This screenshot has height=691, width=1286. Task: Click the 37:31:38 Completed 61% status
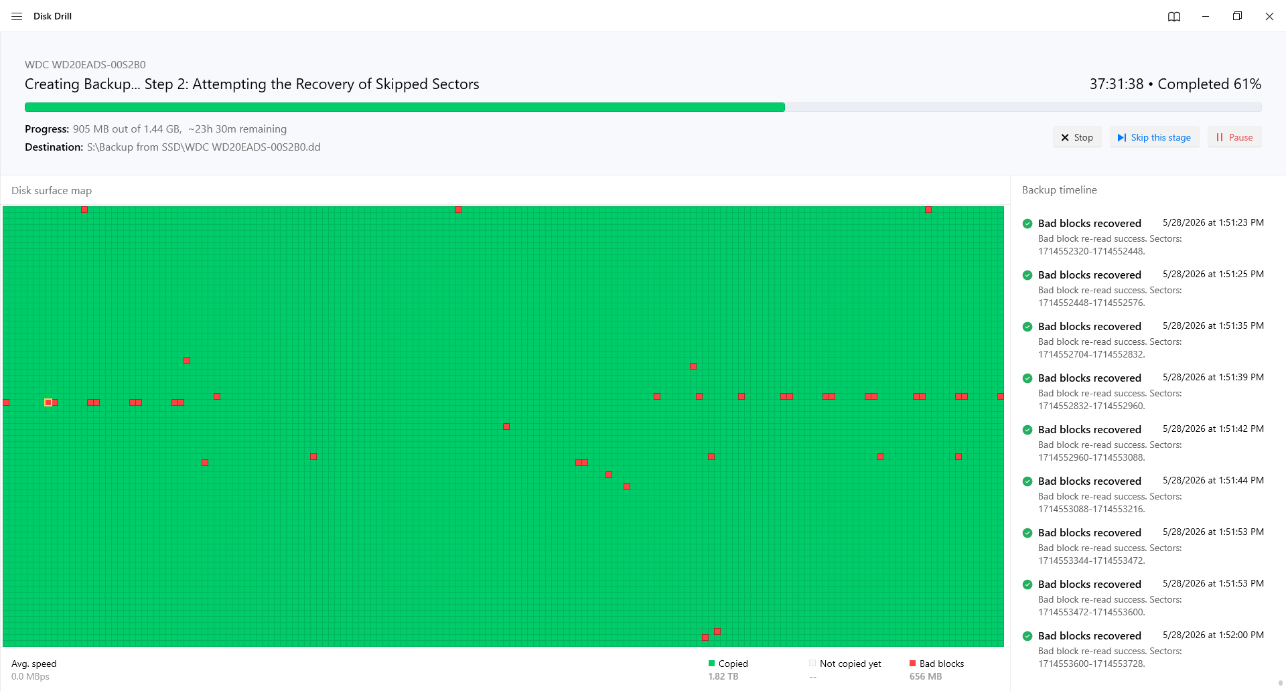pos(1175,84)
